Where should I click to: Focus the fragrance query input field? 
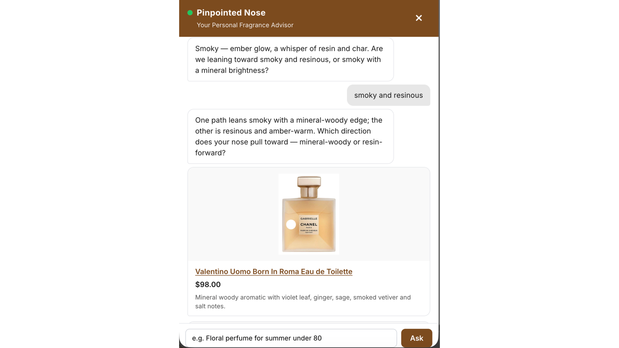(291, 338)
